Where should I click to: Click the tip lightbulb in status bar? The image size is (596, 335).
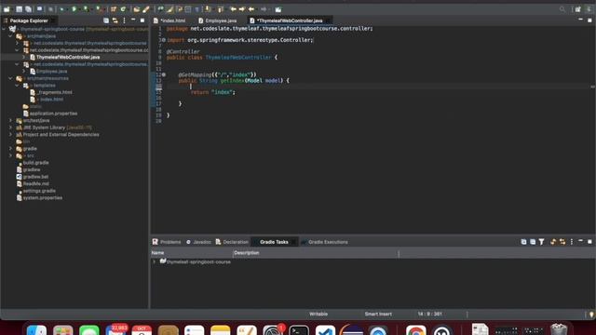591,315
